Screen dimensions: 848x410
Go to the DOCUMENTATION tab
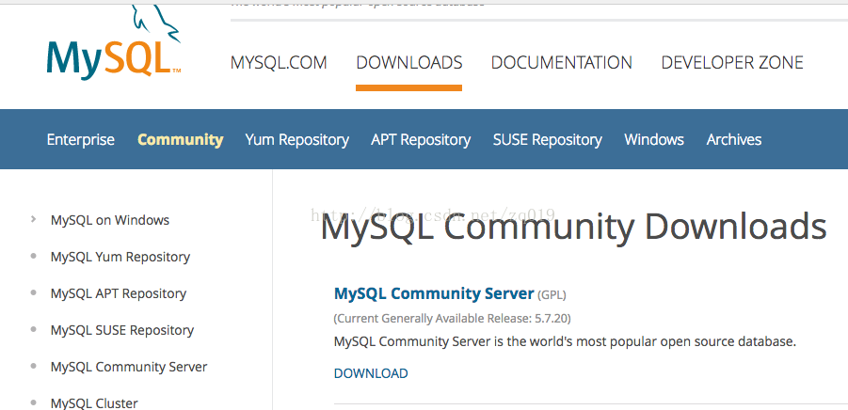tap(561, 63)
